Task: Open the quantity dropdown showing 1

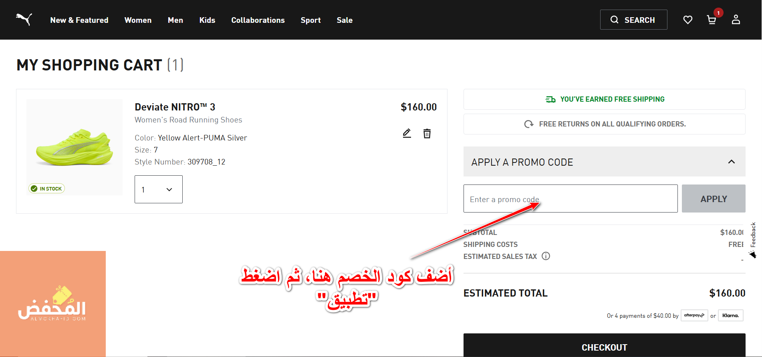Action: coord(159,189)
